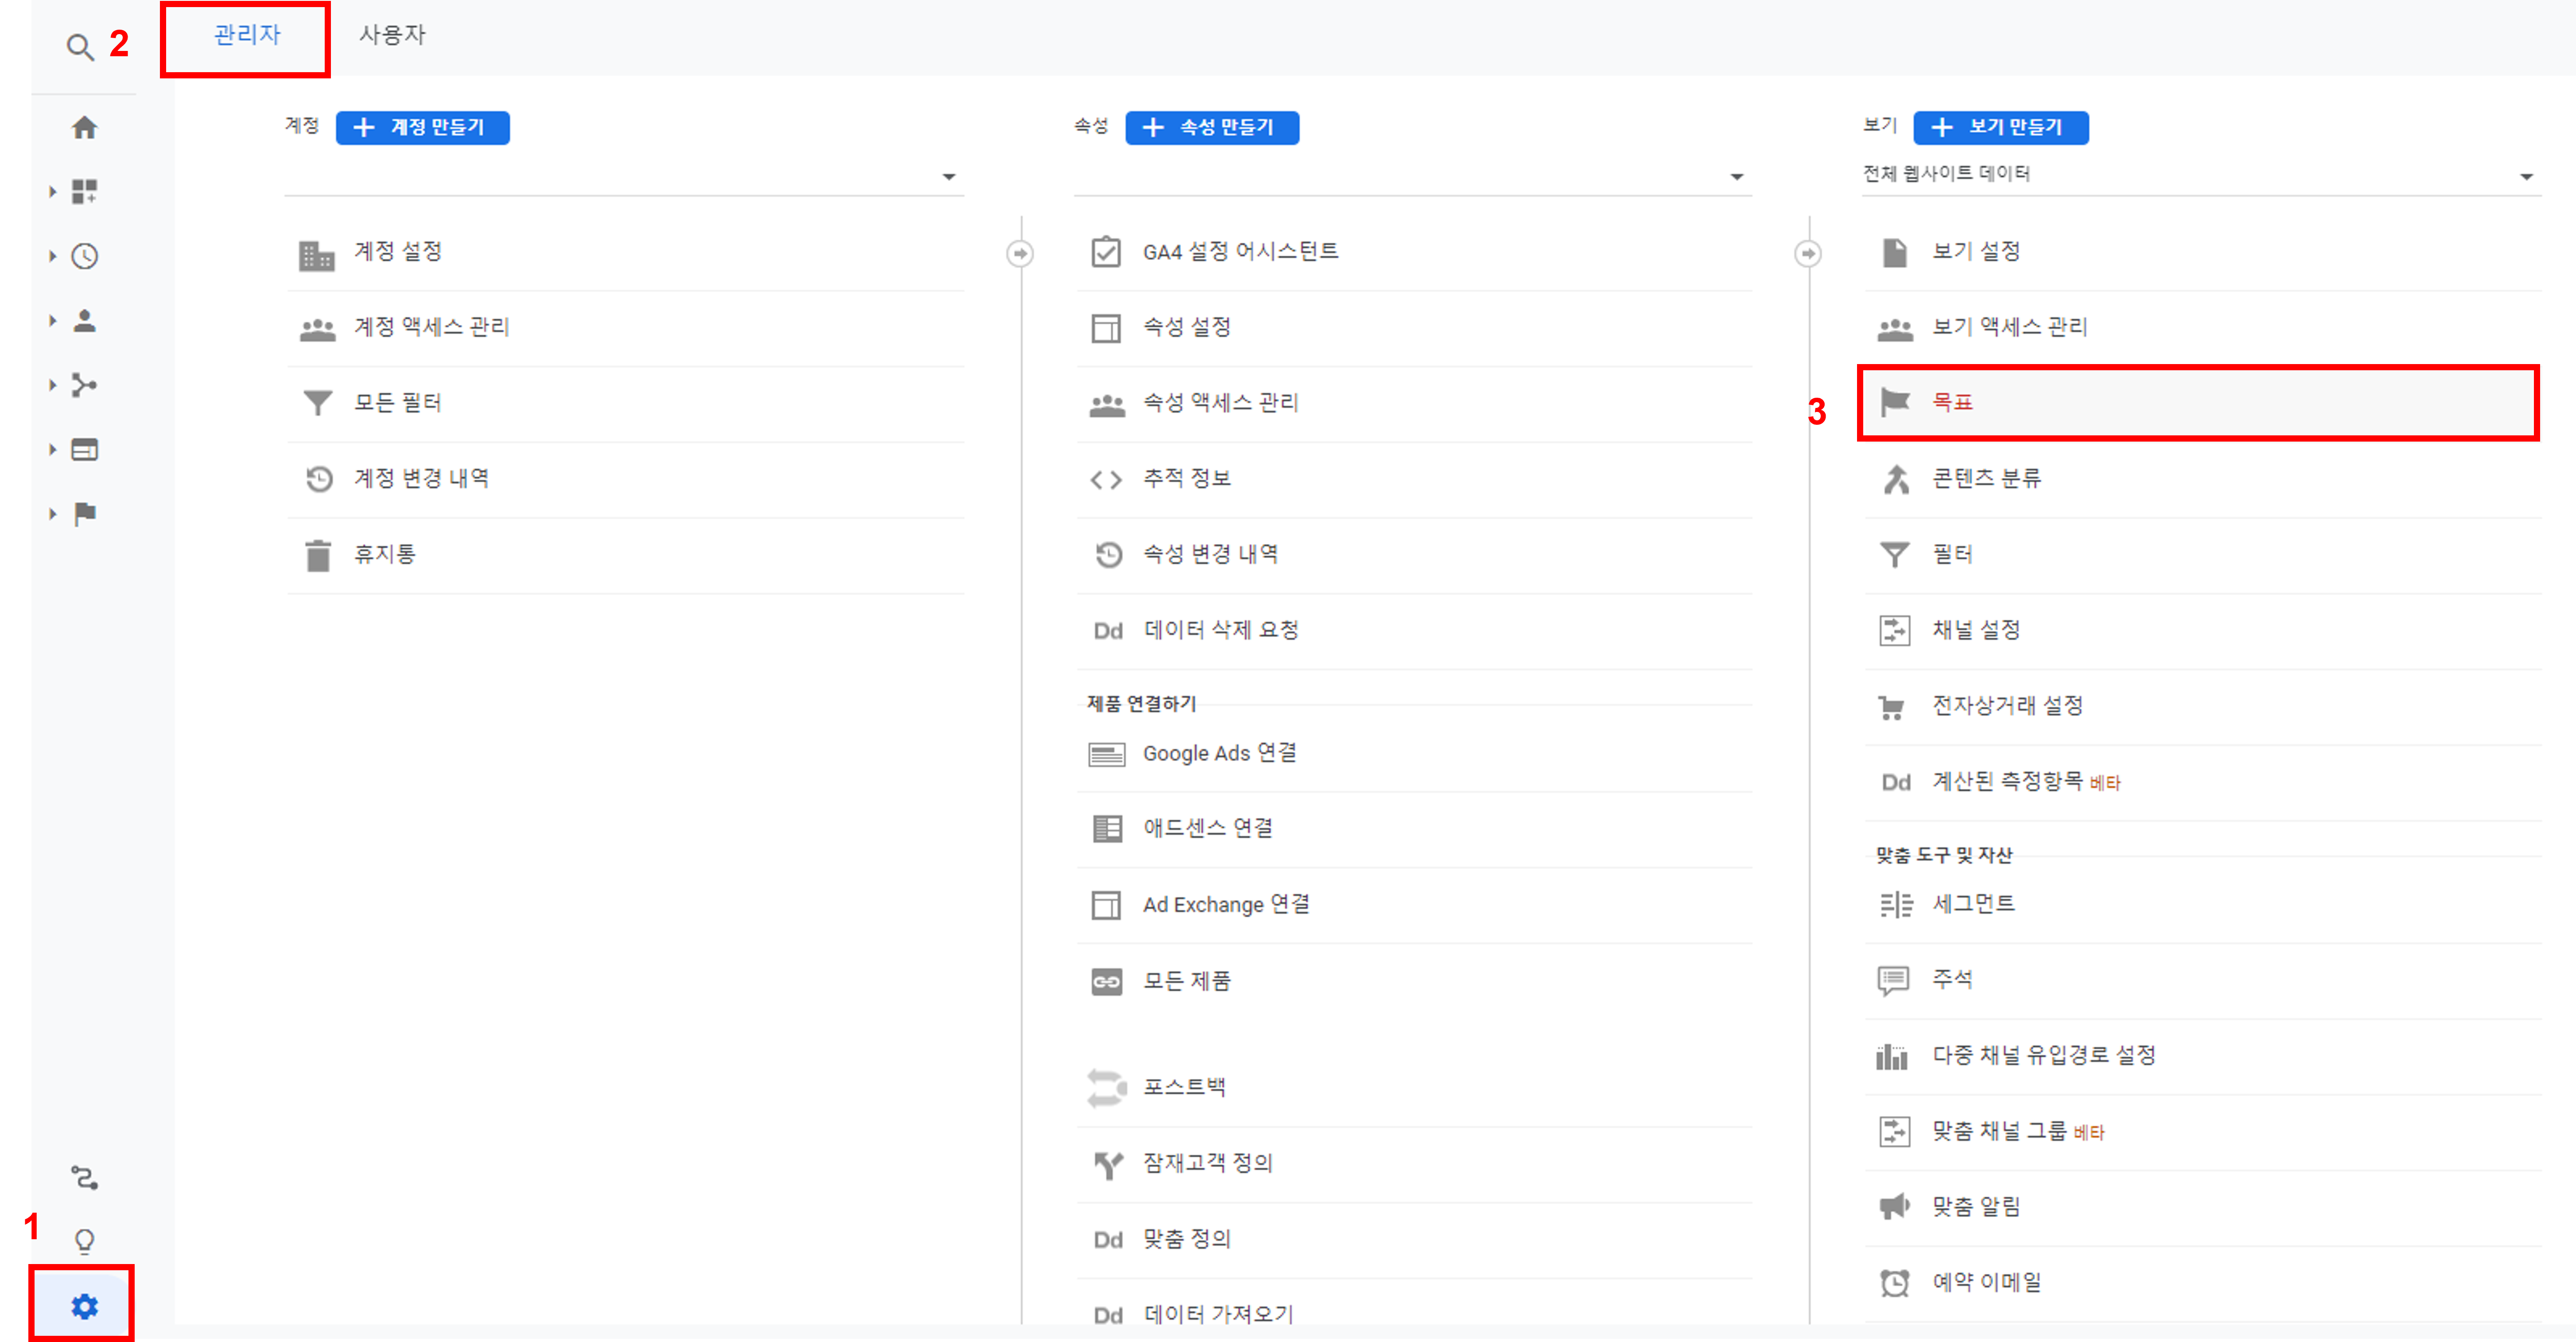
Task: Click the Audience person icon
Action: (x=84, y=321)
